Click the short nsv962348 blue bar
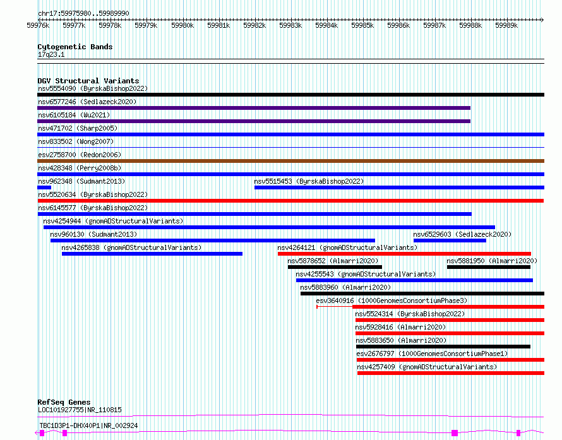The image size is (562, 440). point(44,187)
